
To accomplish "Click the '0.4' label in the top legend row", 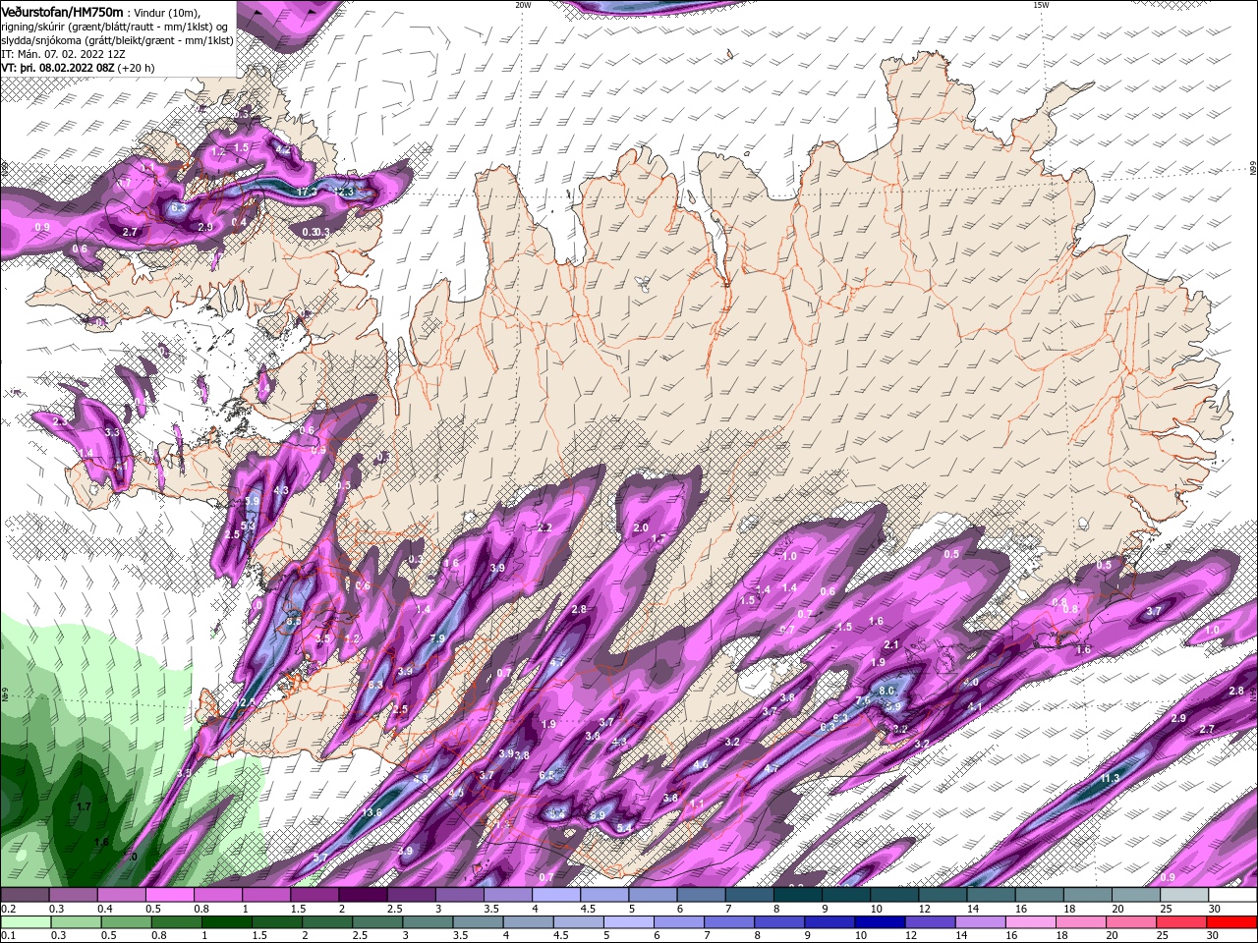I will pos(105,909).
